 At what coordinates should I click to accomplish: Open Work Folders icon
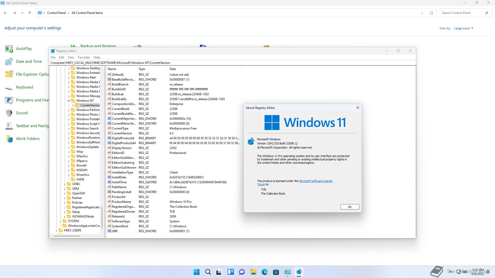click(x=9, y=139)
